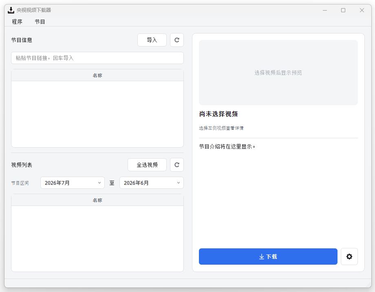
Task: Click the 视频列表 section label
Action: tap(22, 165)
